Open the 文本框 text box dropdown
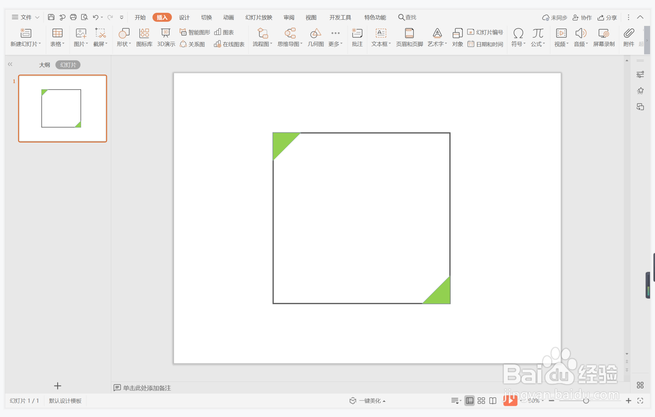This screenshot has height=417, width=655. pos(381,37)
